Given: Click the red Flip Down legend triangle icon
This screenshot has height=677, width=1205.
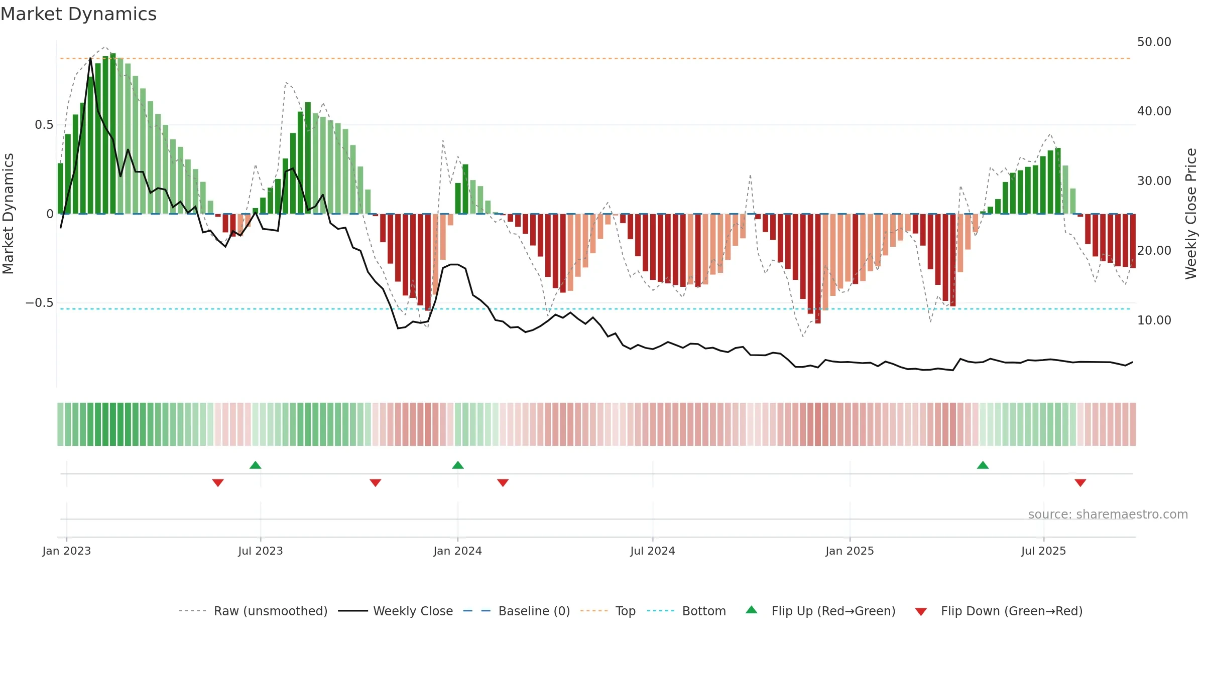Looking at the screenshot, I should (921, 612).
